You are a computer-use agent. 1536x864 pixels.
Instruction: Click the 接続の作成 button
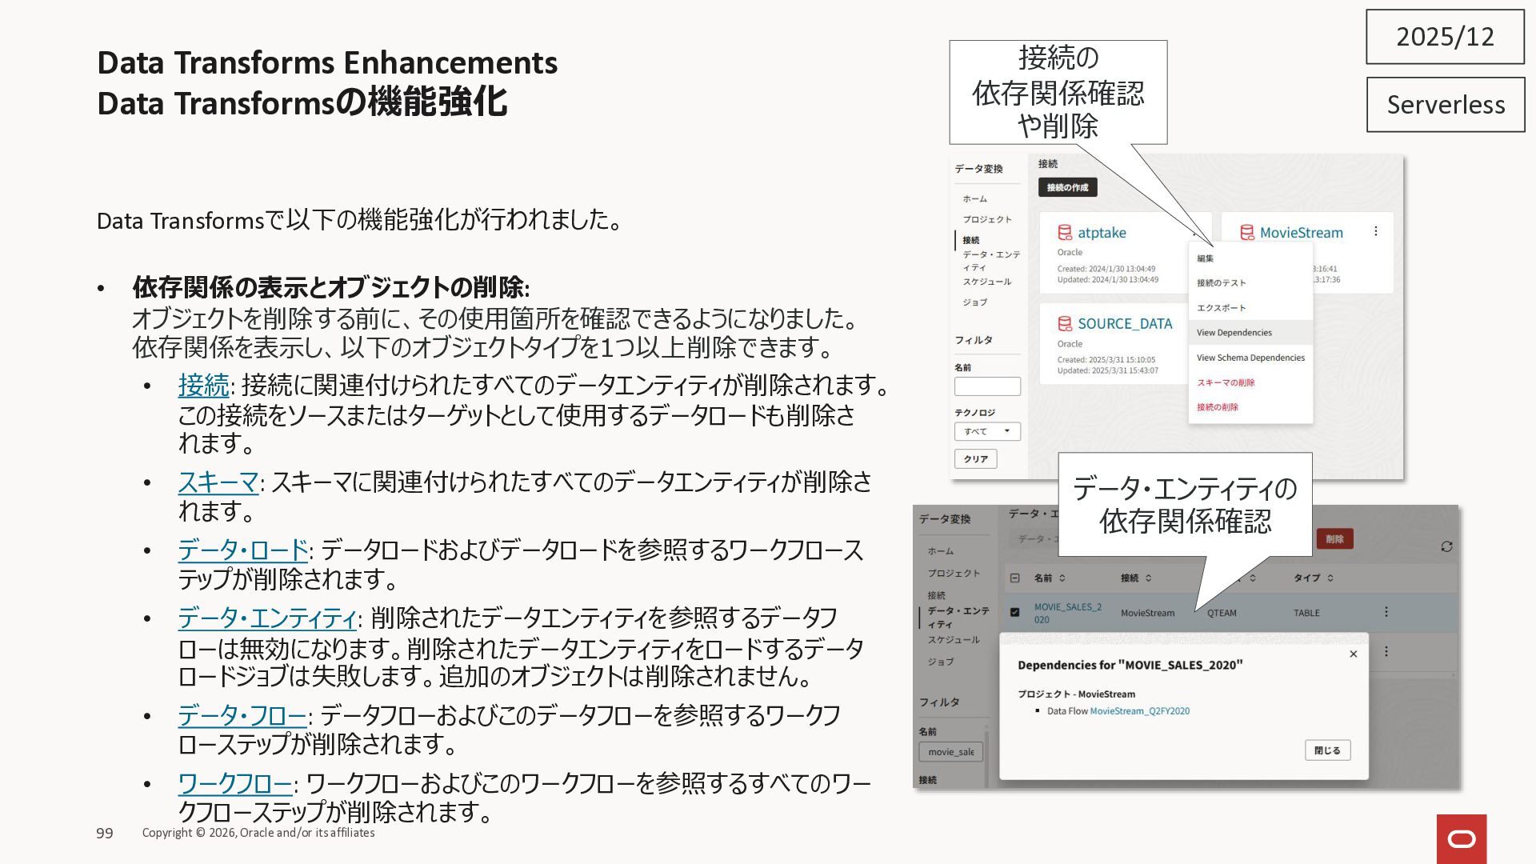[1067, 187]
